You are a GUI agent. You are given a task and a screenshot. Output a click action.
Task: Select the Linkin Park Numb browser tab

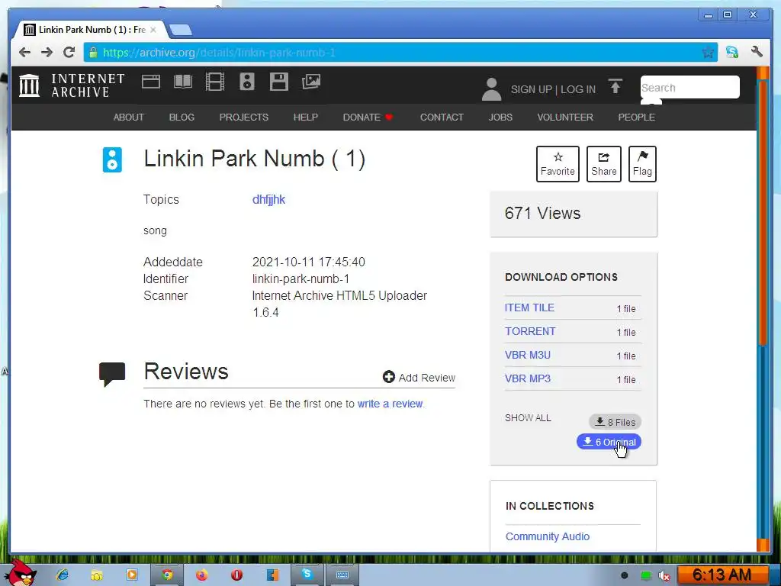coord(90,30)
